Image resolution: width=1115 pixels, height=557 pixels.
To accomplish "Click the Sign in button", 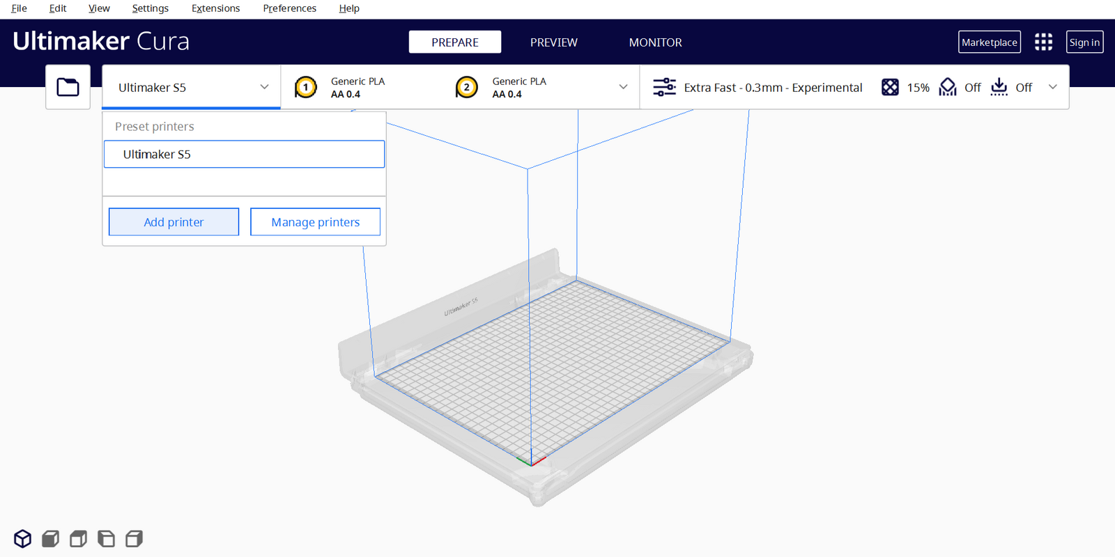I will tap(1084, 42).
